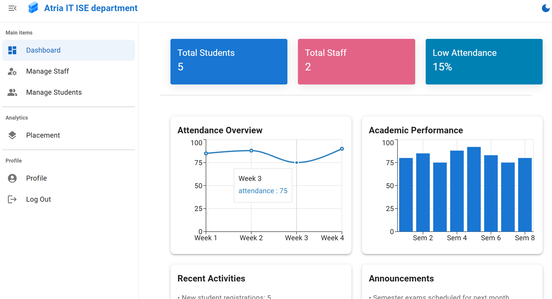
Task: Click 'attendance : 75' tooltip text
Action: 263,191
